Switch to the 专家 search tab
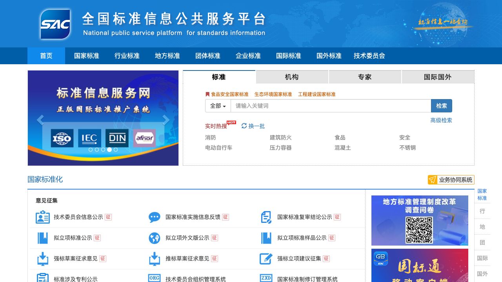 (x=365, y=77)
